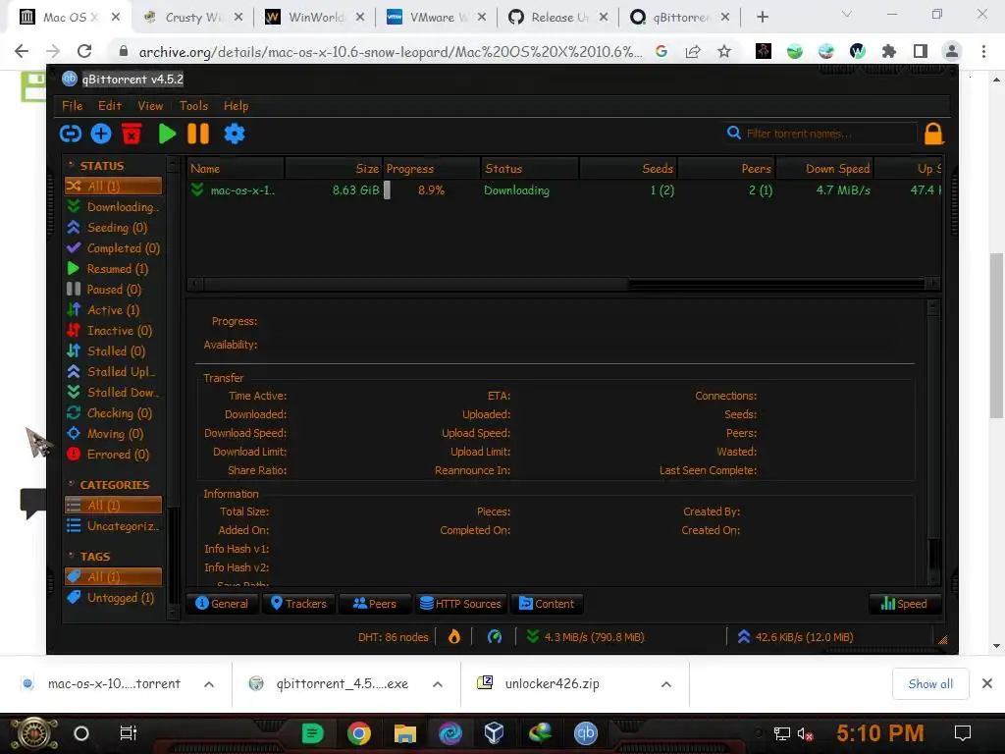Select the Moving (0) filter
Screen dimensions: 1005x754
click(x=114, y=433)
